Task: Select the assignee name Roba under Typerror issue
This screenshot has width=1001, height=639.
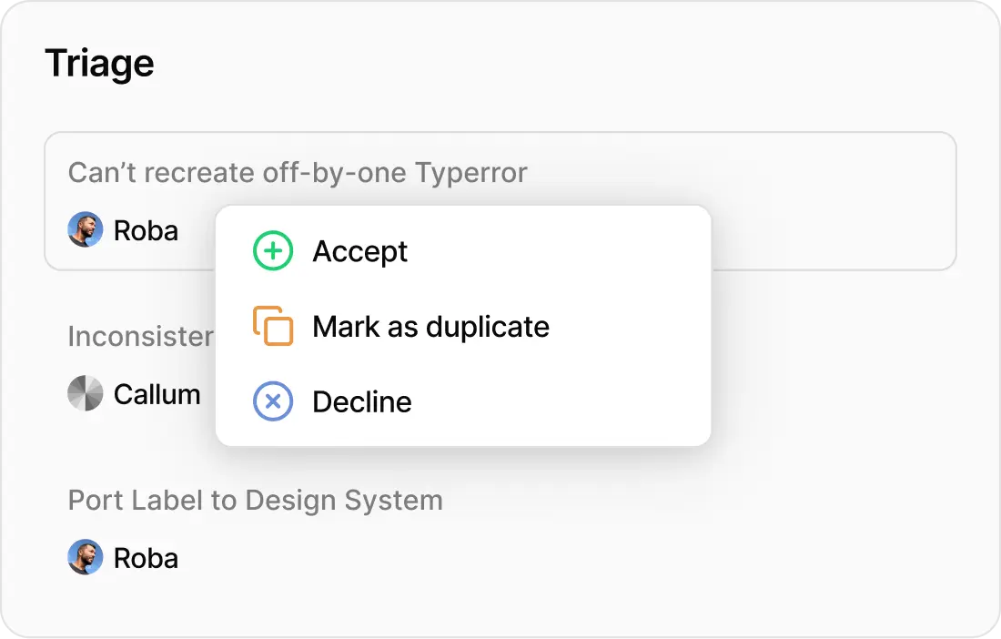Action: 146,229
